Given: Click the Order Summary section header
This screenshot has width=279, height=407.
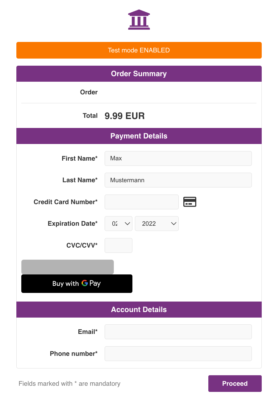Looking at the screenshot, I should click(139, 74).
